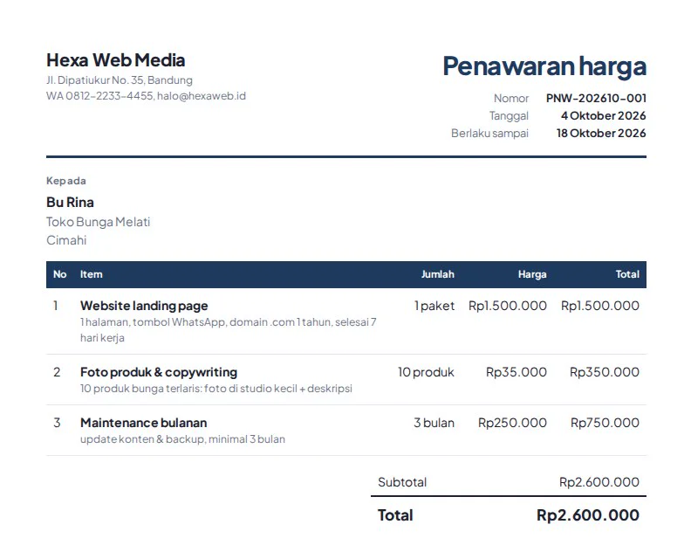The width and height of the screenshot is (691, 559).
Task: Click description 10 produk bunga terlaris
Action: (216, 389)
